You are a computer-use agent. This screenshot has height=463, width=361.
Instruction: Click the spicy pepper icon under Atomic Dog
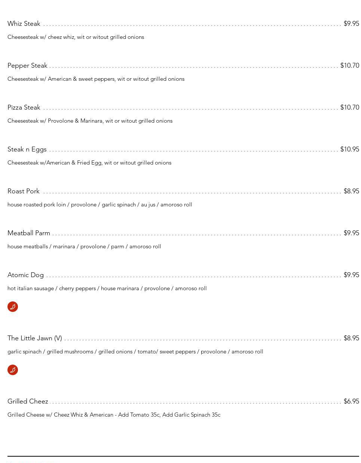13,307
